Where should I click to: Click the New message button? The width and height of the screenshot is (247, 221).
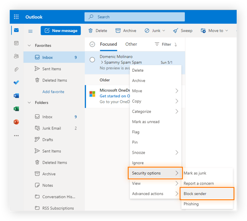coord(61,30)
